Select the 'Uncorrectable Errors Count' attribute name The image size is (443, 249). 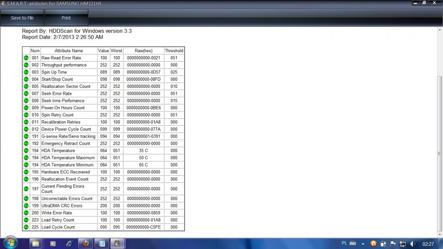67,198
